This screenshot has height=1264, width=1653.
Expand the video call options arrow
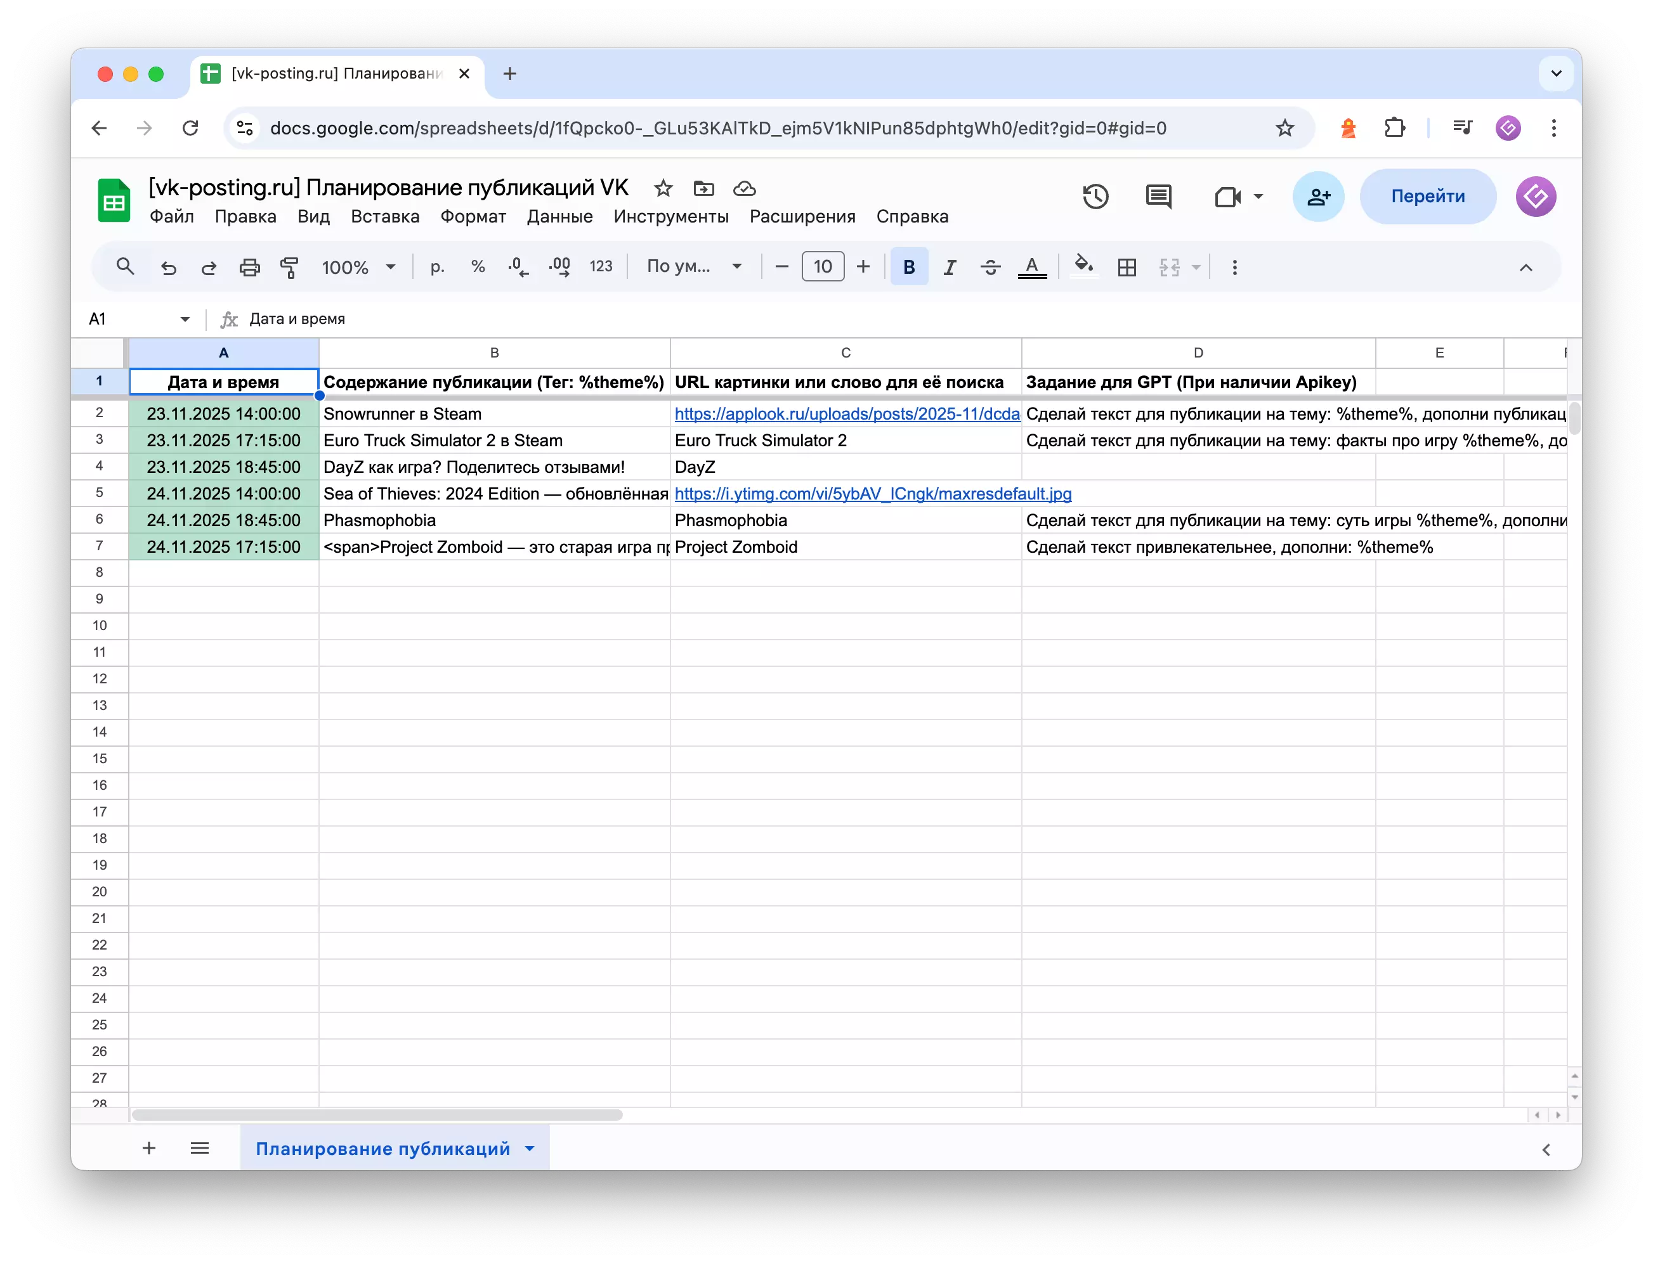pyautogui.click(x=1258, y=197)
